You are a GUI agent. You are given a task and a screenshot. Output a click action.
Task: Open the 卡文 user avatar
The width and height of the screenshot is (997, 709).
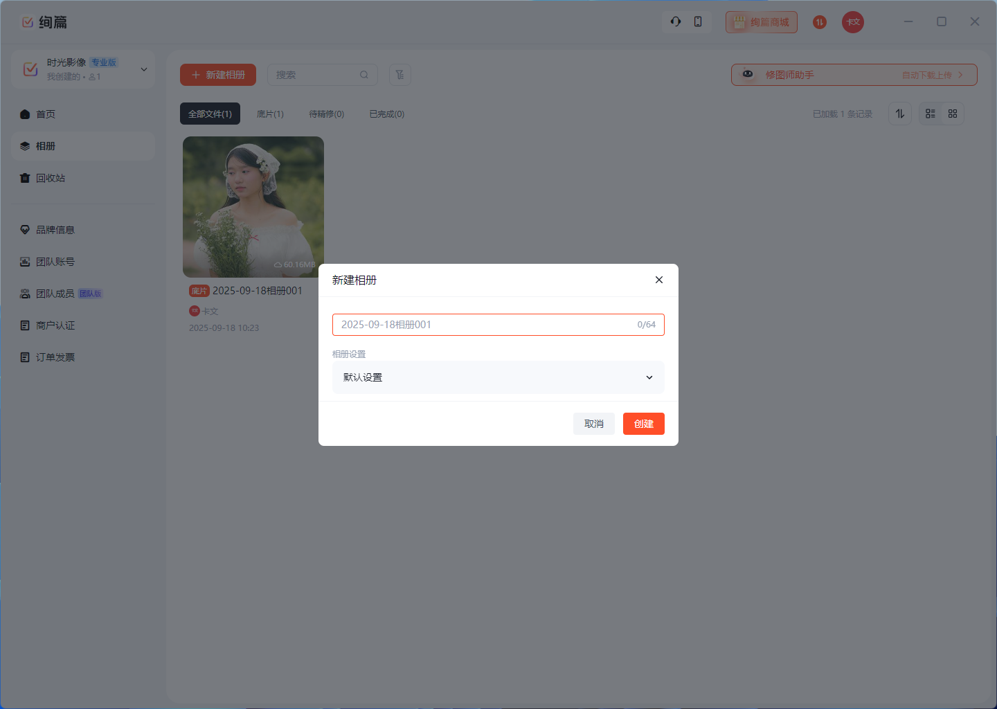853,22
